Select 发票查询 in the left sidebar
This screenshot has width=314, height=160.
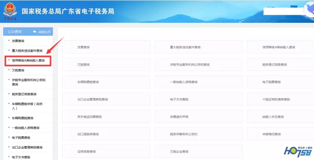coord(28,41)
